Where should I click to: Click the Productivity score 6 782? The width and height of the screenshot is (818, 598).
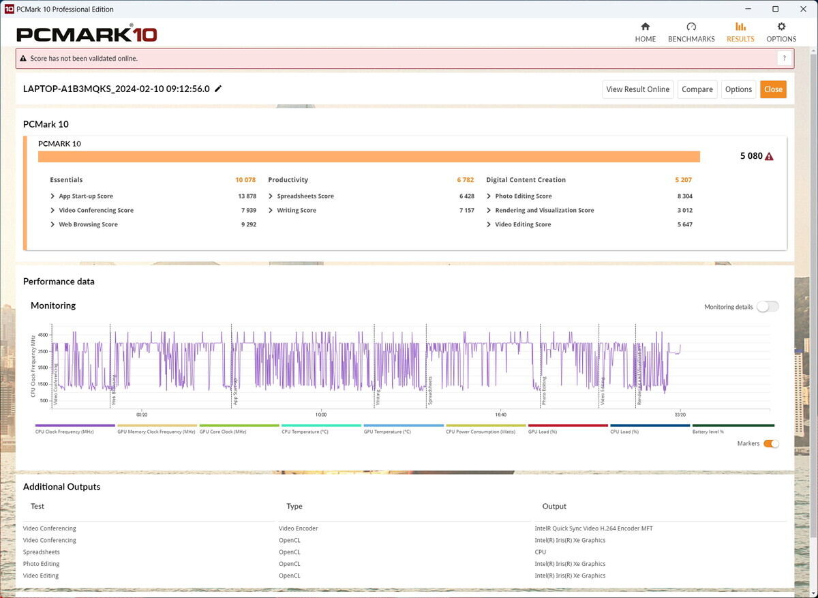[x=466, y=180]
